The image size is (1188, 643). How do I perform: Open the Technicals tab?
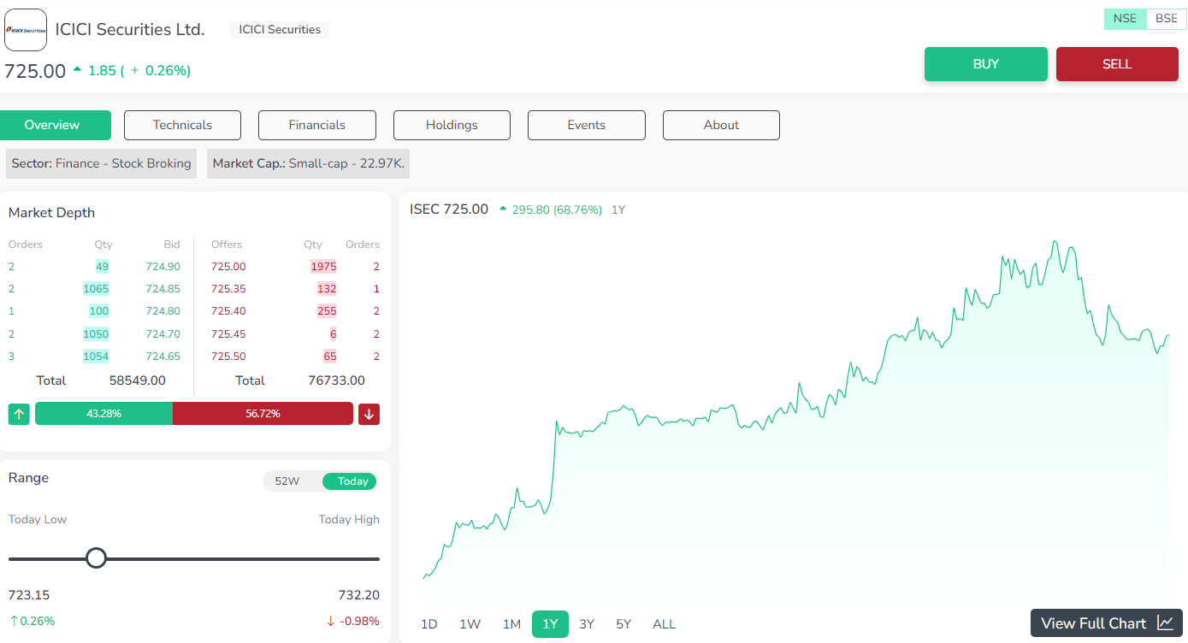(x=182, y=125)
